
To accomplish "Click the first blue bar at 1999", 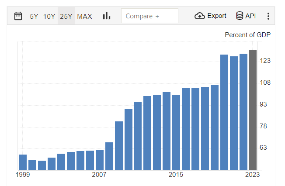I will [23, 162].
